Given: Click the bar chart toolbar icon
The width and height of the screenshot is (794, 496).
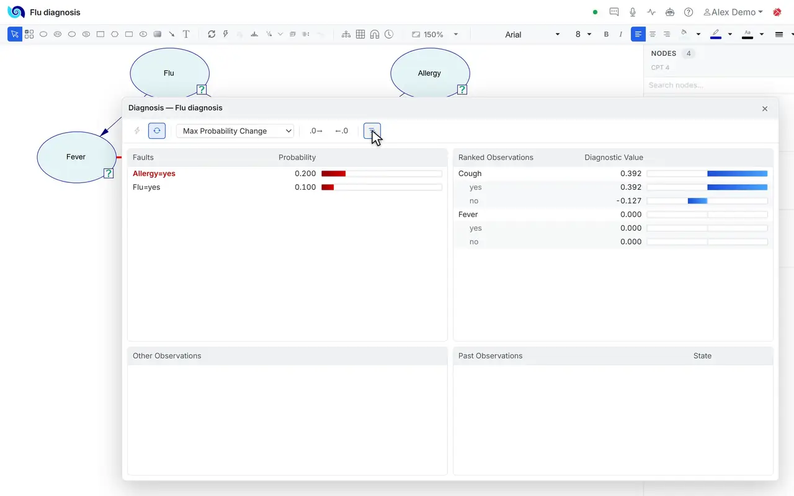Looking at the screenshot, I should 254,35.
